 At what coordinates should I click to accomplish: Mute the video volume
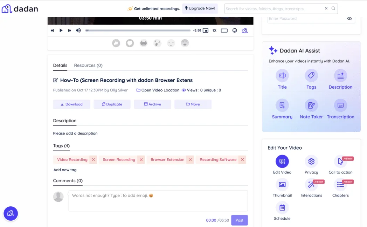(77, 30)
